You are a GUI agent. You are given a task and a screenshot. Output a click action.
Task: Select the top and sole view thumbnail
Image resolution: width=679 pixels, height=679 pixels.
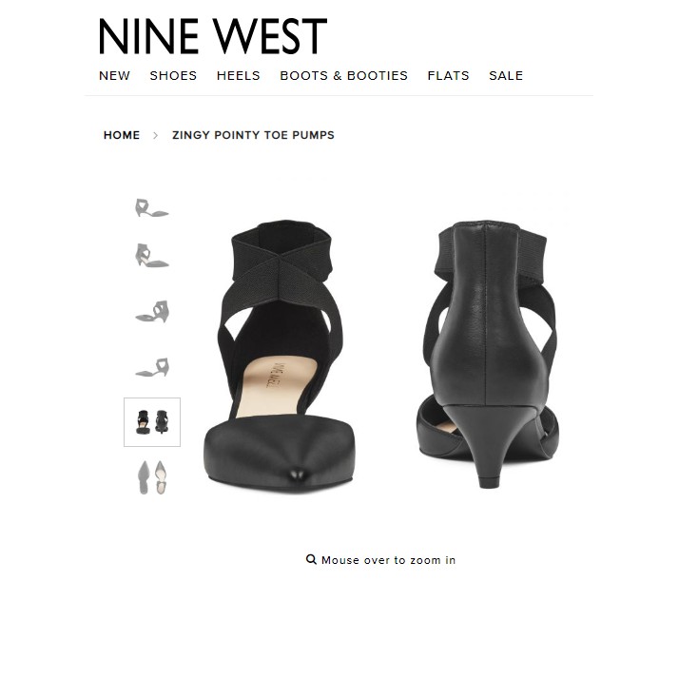[x=152, y=477]
